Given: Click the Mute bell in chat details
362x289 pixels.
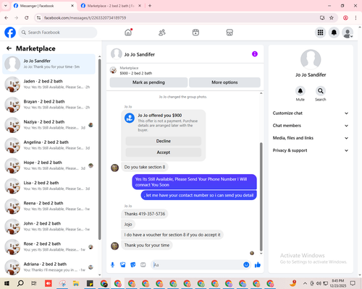Looking at the screenshot, I should (300, 91).
